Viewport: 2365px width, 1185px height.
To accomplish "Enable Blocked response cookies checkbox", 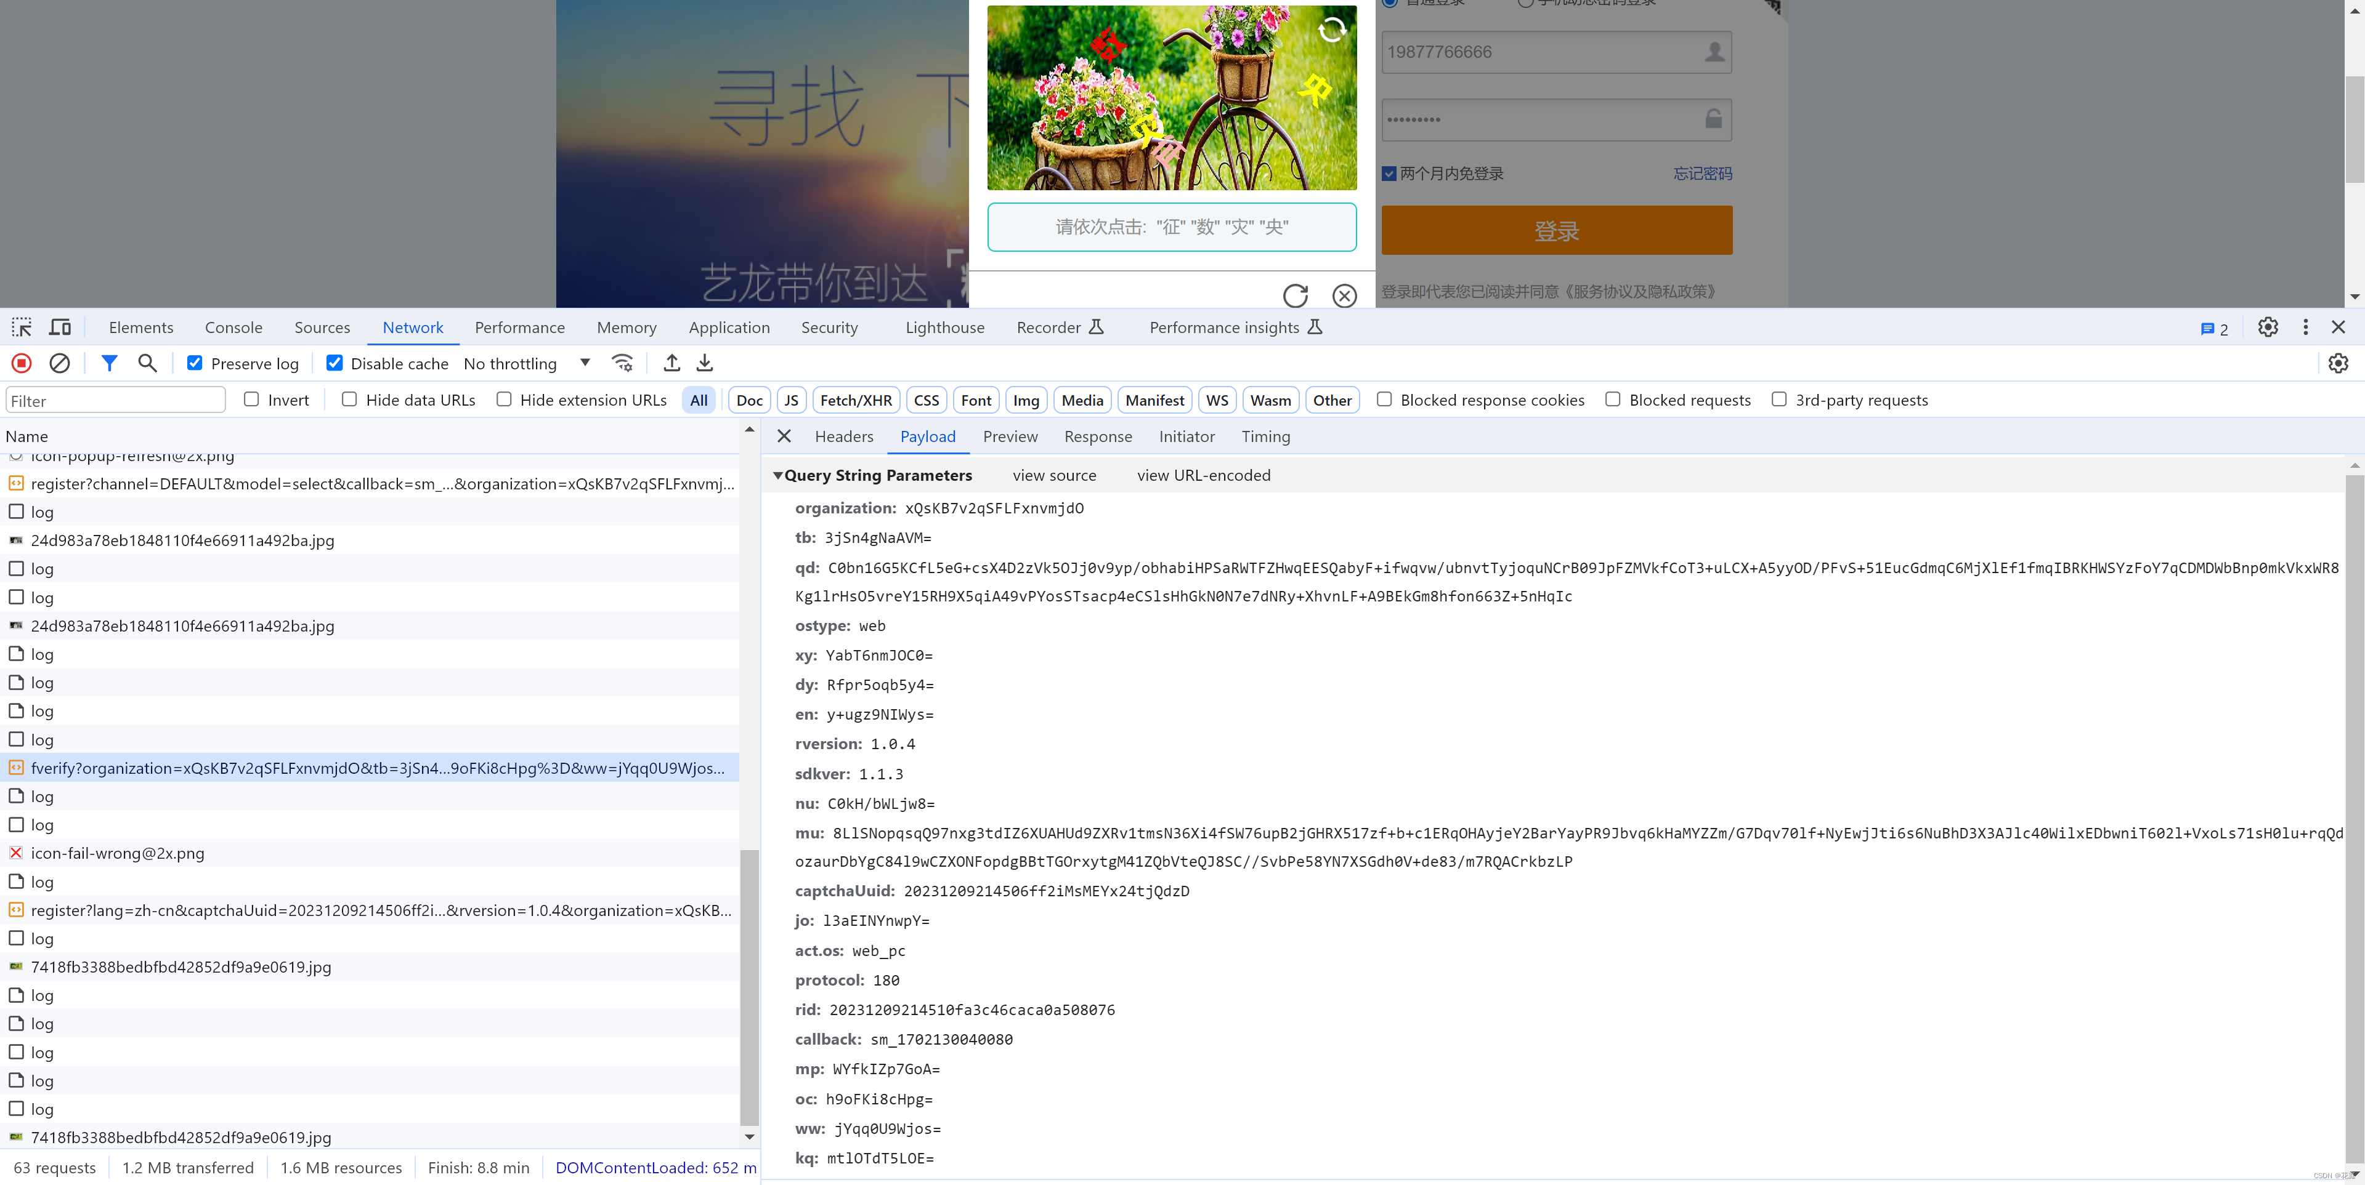I will (1384, 400).
